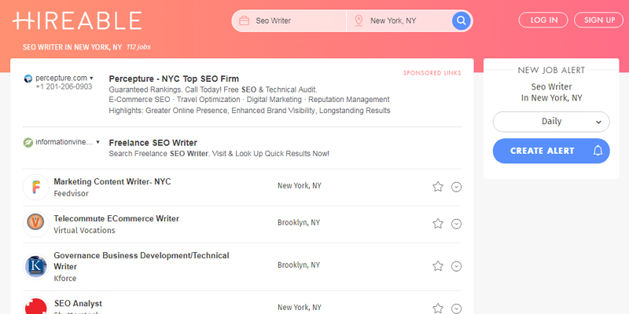Click the CREATE ALERT button
The height and width of the screenshot is (314, 629).
(x=551, y=151)
